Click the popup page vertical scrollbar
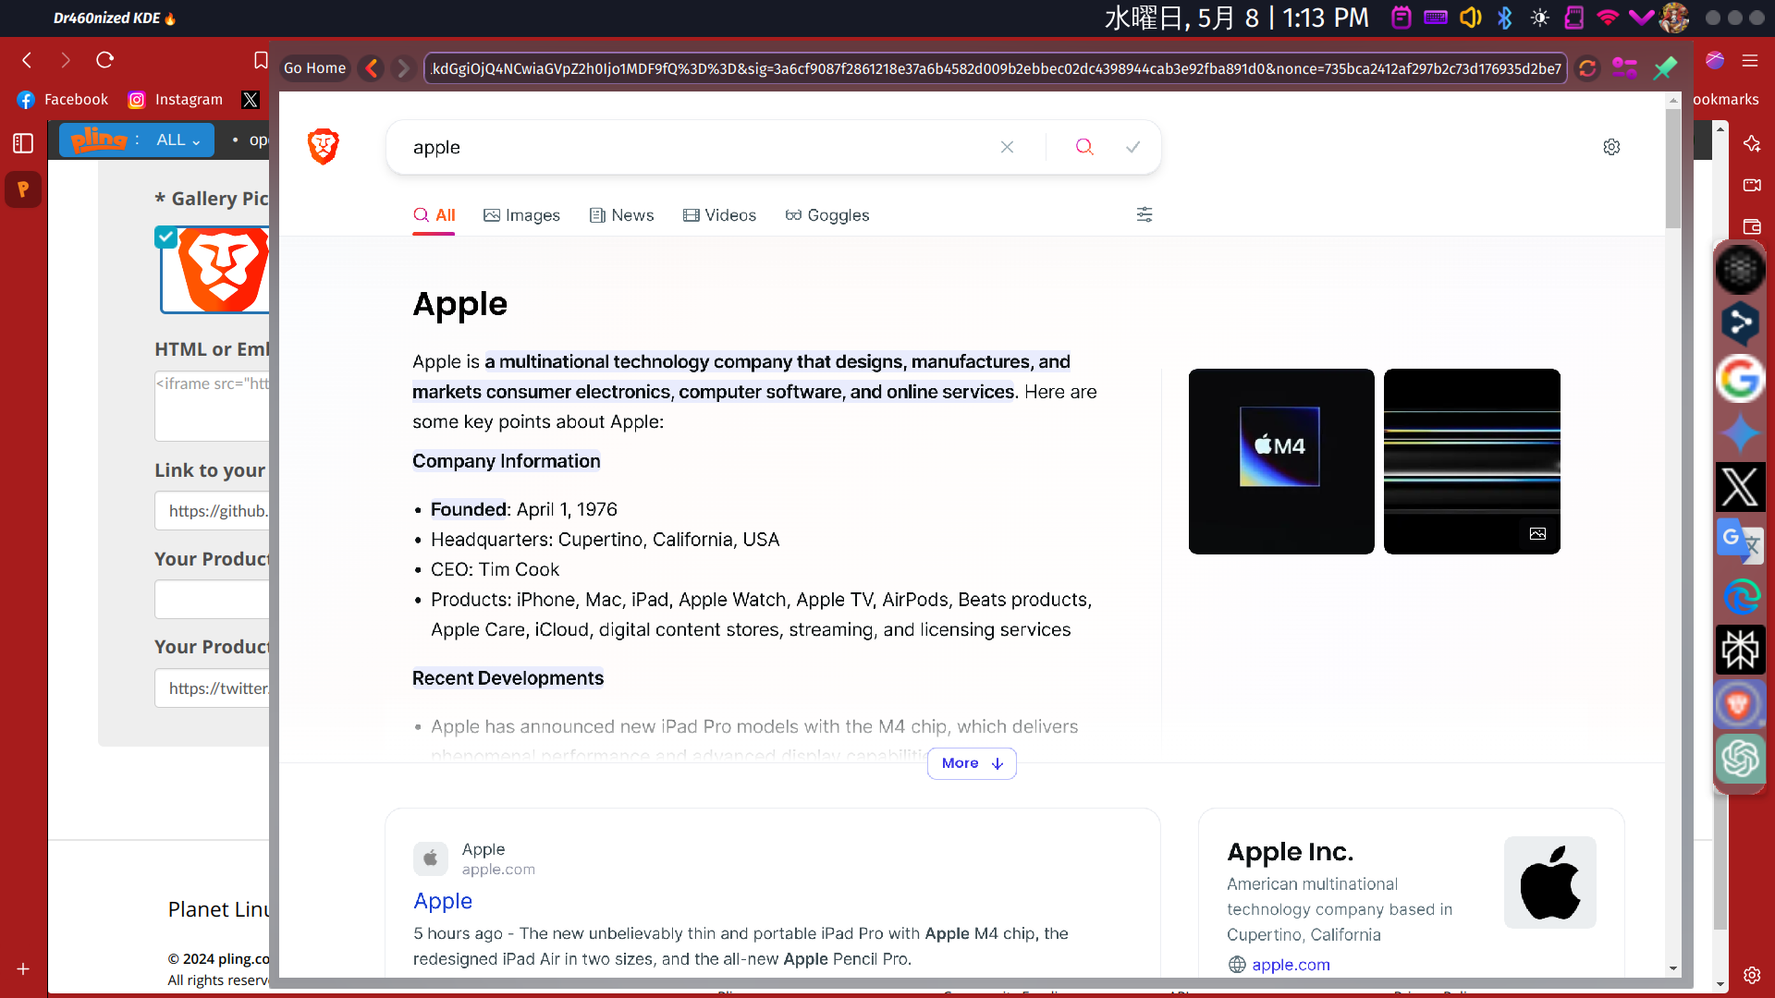1775x998 pixels. point(1673,168)
